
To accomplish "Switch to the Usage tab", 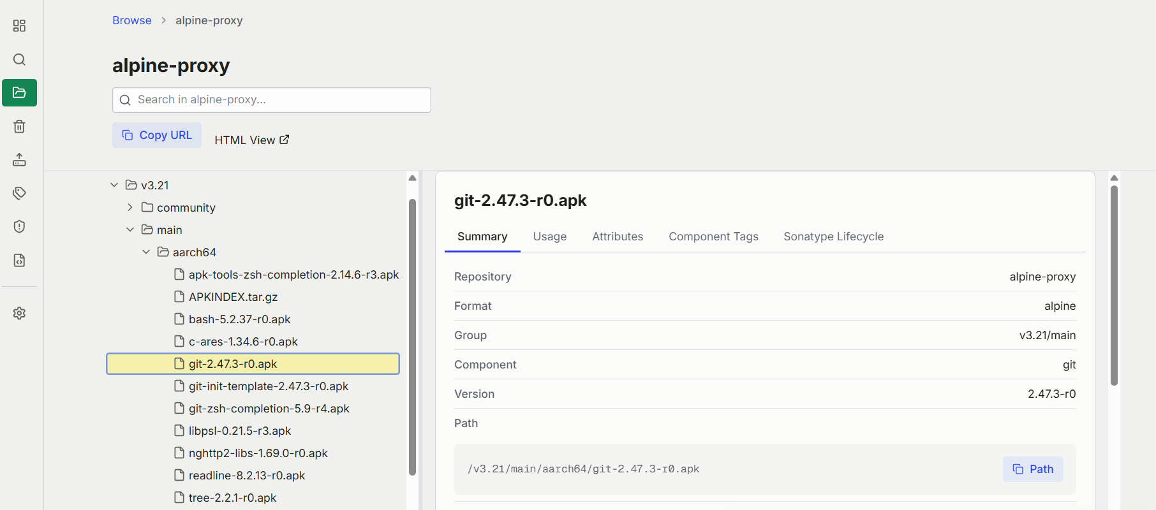I will 550,237.
